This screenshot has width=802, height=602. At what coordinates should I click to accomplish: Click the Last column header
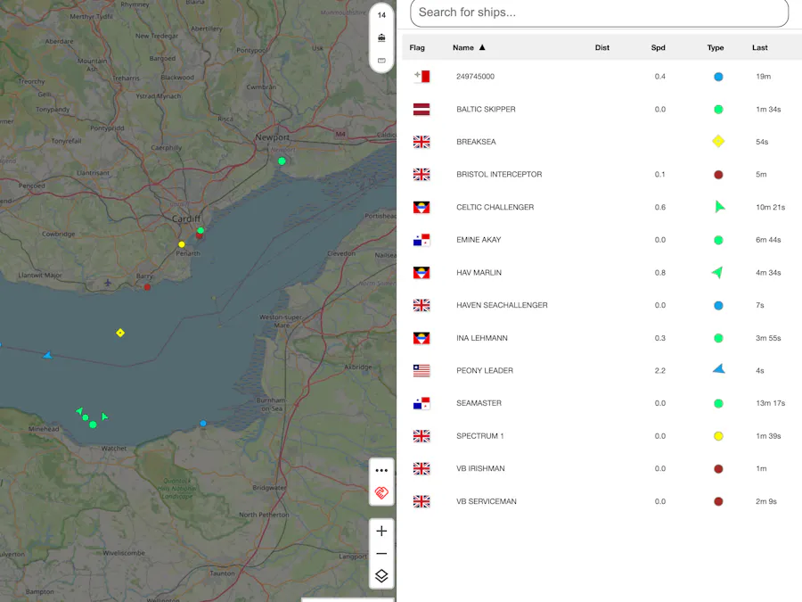coord(759,47)
